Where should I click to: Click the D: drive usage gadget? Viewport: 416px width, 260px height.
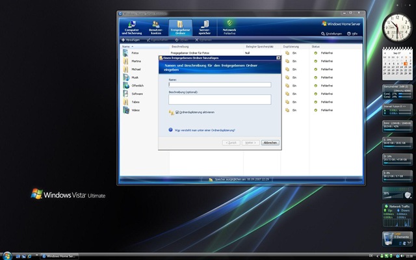tap(397, 159)
